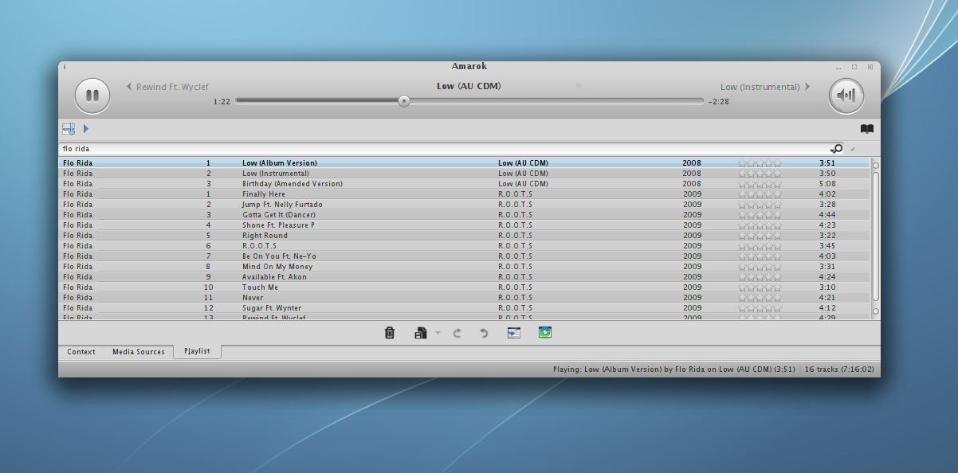This screenshot has width=958, height=473.
Task: Set star rating for Right Round row
Action: [760, 236]
